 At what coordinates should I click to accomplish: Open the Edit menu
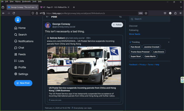(7, 2)
